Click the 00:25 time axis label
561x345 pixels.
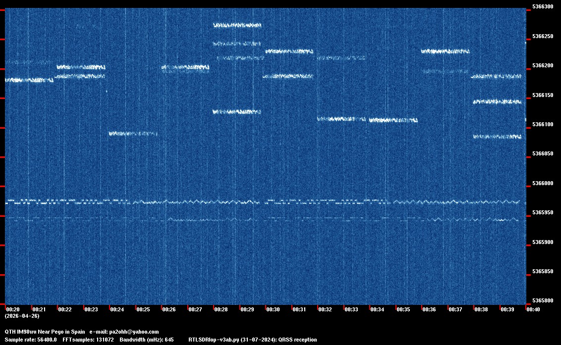(x=143, y=309)
